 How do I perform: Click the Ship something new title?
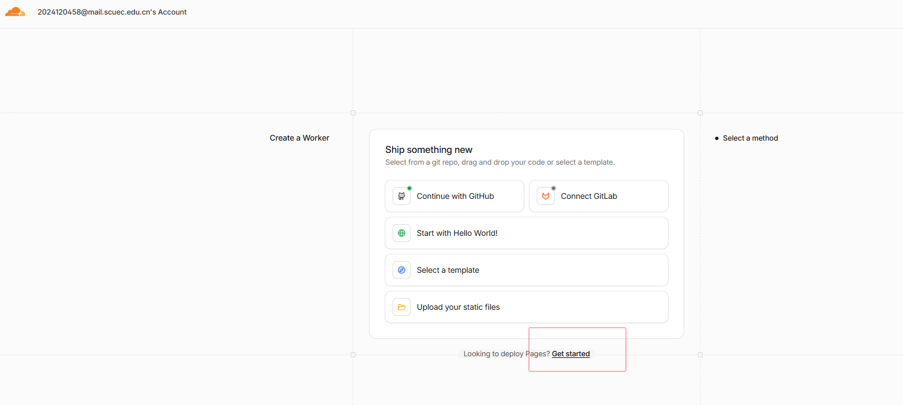click(x=429, y=150)
